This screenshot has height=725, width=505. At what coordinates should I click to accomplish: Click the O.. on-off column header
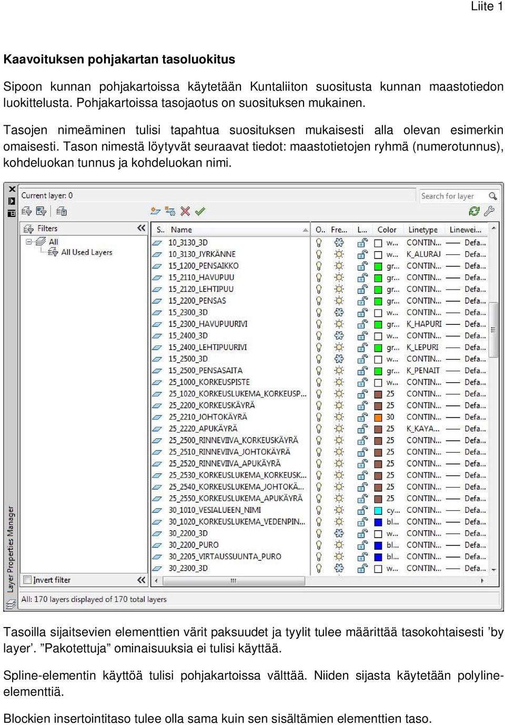click(320, 230)
